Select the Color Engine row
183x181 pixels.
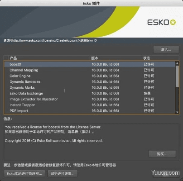[x=90, y=76]
